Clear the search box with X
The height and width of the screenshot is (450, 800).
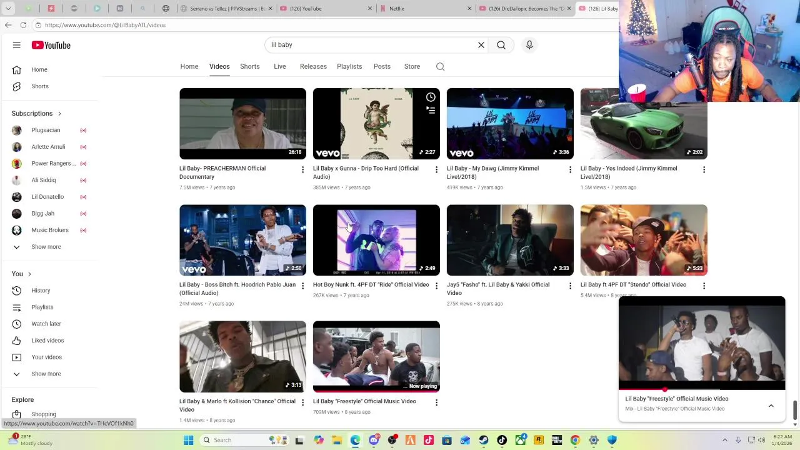(481, 45)
